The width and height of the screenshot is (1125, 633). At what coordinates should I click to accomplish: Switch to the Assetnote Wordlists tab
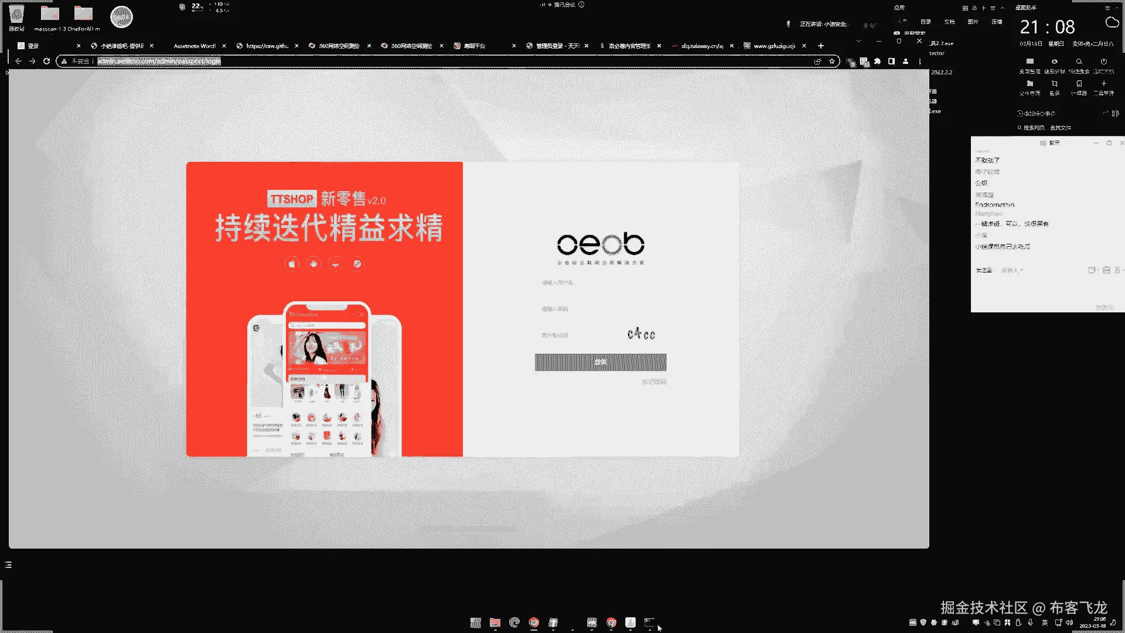coord(194,46)
